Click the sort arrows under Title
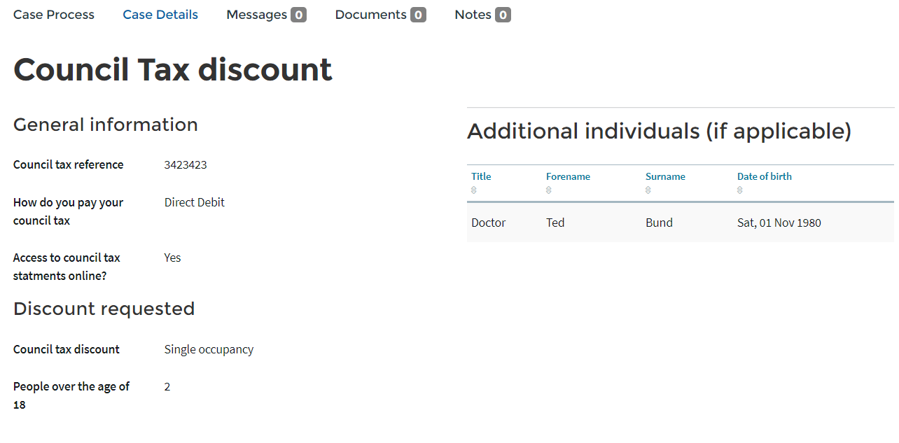Viewport: 899px width, 443px height. (474, 190)
